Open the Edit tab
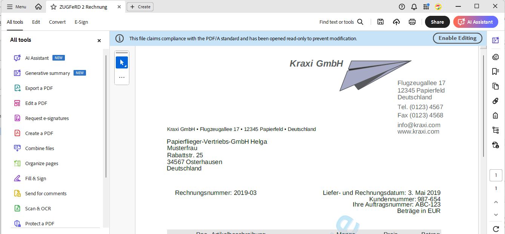The width and height of the screenshot is (505, 234). [x=36, y=22]
